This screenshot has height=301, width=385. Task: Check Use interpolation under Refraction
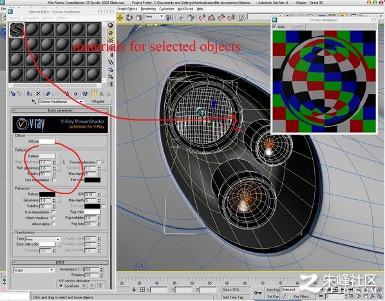[x=53, y=212]
